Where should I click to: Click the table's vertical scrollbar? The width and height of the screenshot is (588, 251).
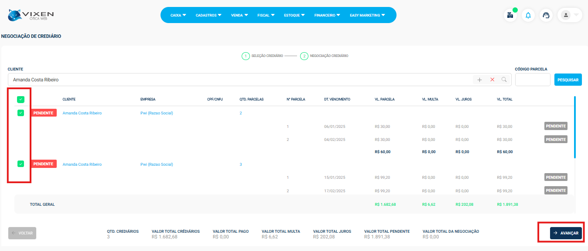coord(575,127)
